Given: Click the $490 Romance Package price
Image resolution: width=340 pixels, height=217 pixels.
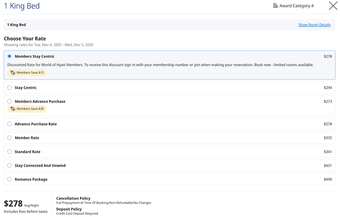Looking at the screenshot, I should pyautogui.click(x=328, y=179).
